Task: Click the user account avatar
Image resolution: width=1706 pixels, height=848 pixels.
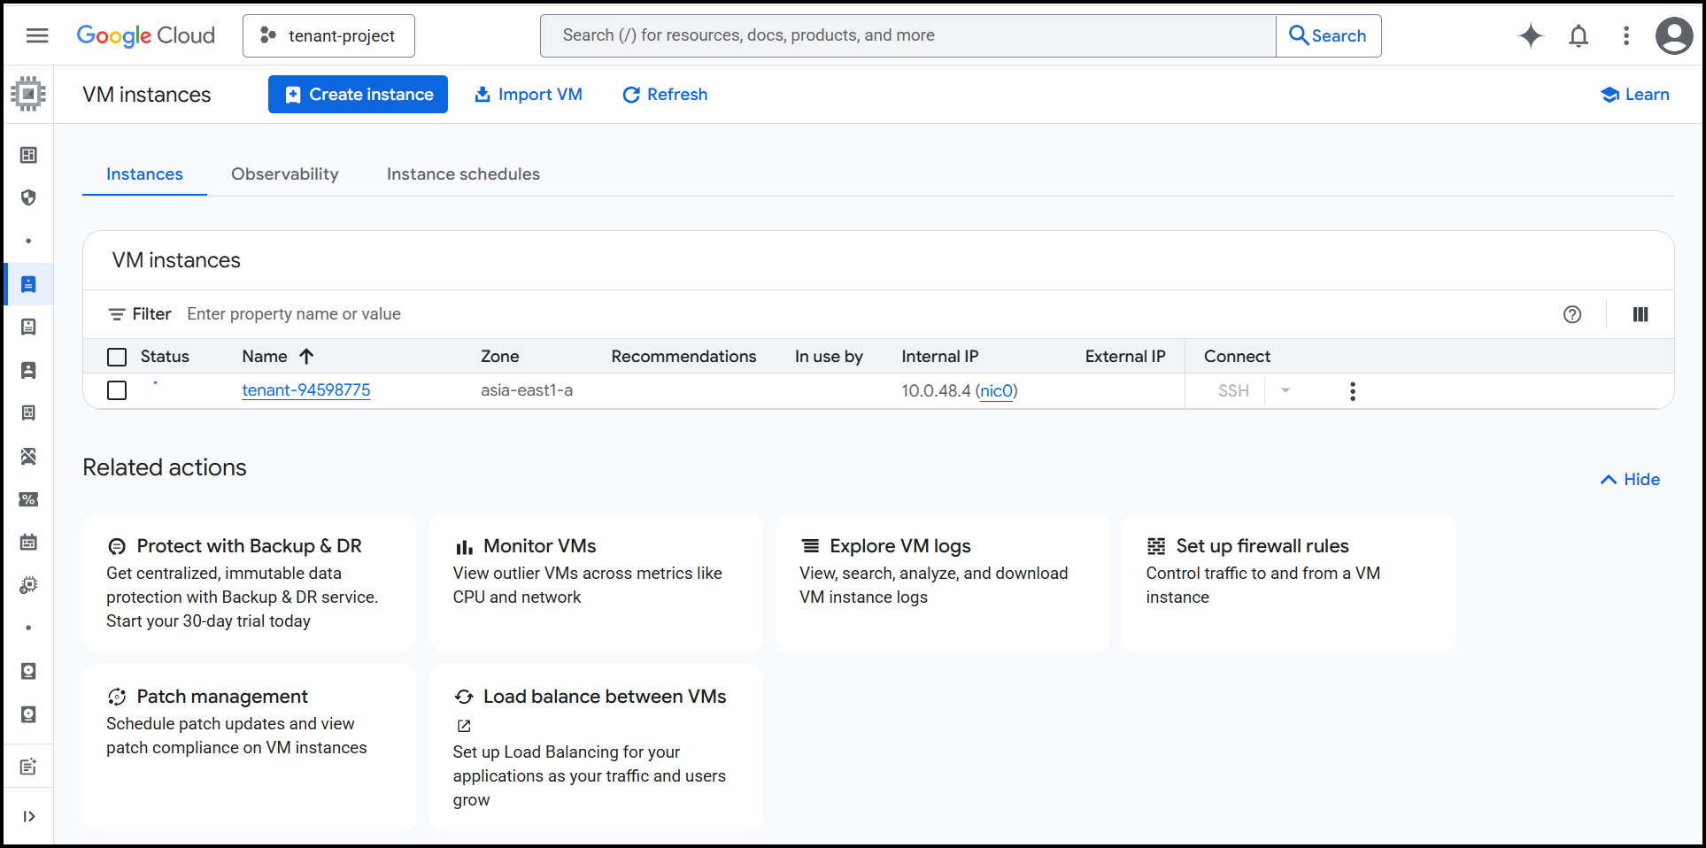Action: tap(1673, 36)
